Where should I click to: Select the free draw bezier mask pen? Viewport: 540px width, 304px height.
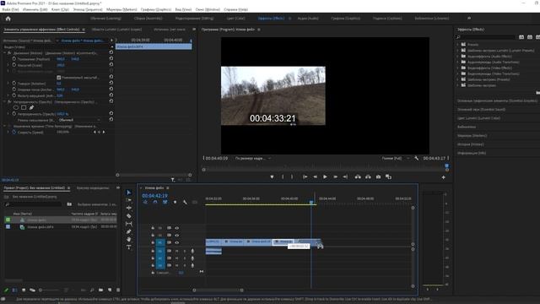pyautogui.click(x=31, y=107)
